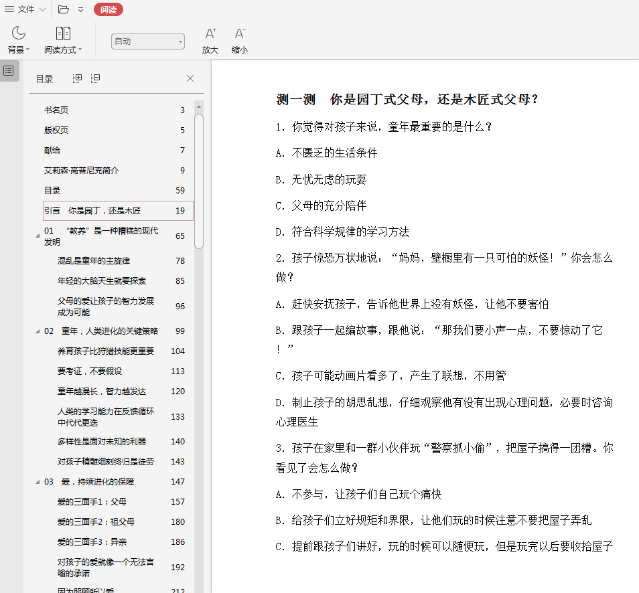Collapse all entries in 目录 panel

(96, 78)
